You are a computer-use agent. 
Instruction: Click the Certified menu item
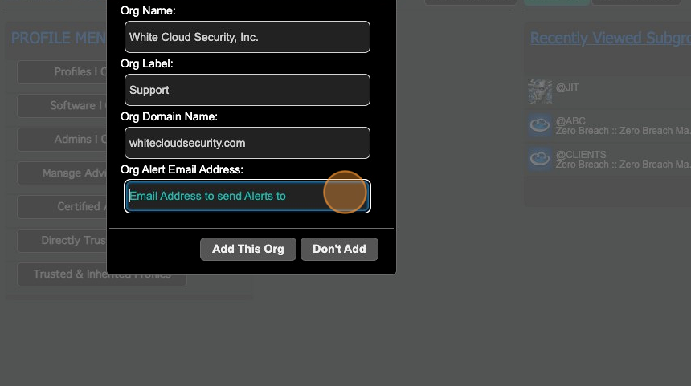pyautogui.click(x=62, y=207)
